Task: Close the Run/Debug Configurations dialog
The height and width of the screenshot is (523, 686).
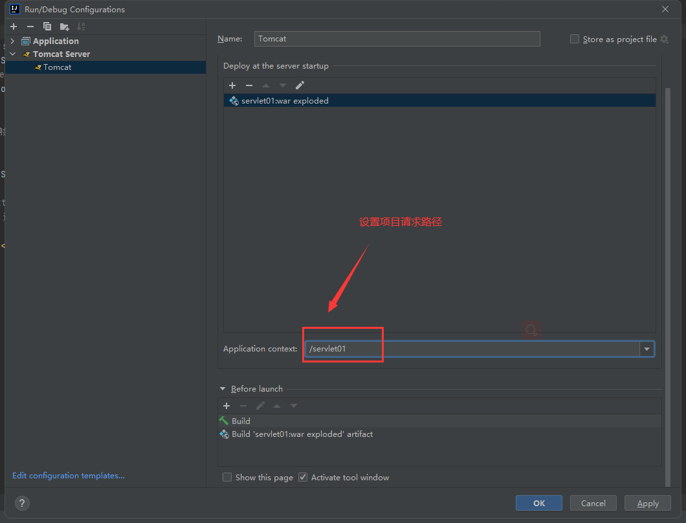Action: (665, 9)
